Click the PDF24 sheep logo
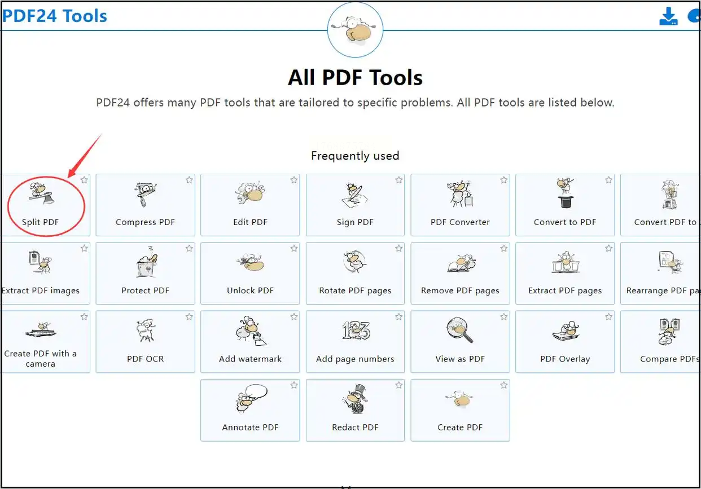The width and height of the screenshot is (701, 489). coord(355,29)
